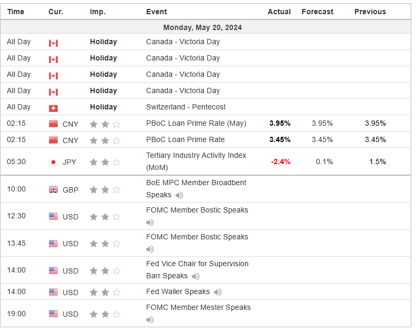Screen dimensions: 416x333
Task: Play audio for BoE Broadbent speech
Action: (x=179, y=195)
